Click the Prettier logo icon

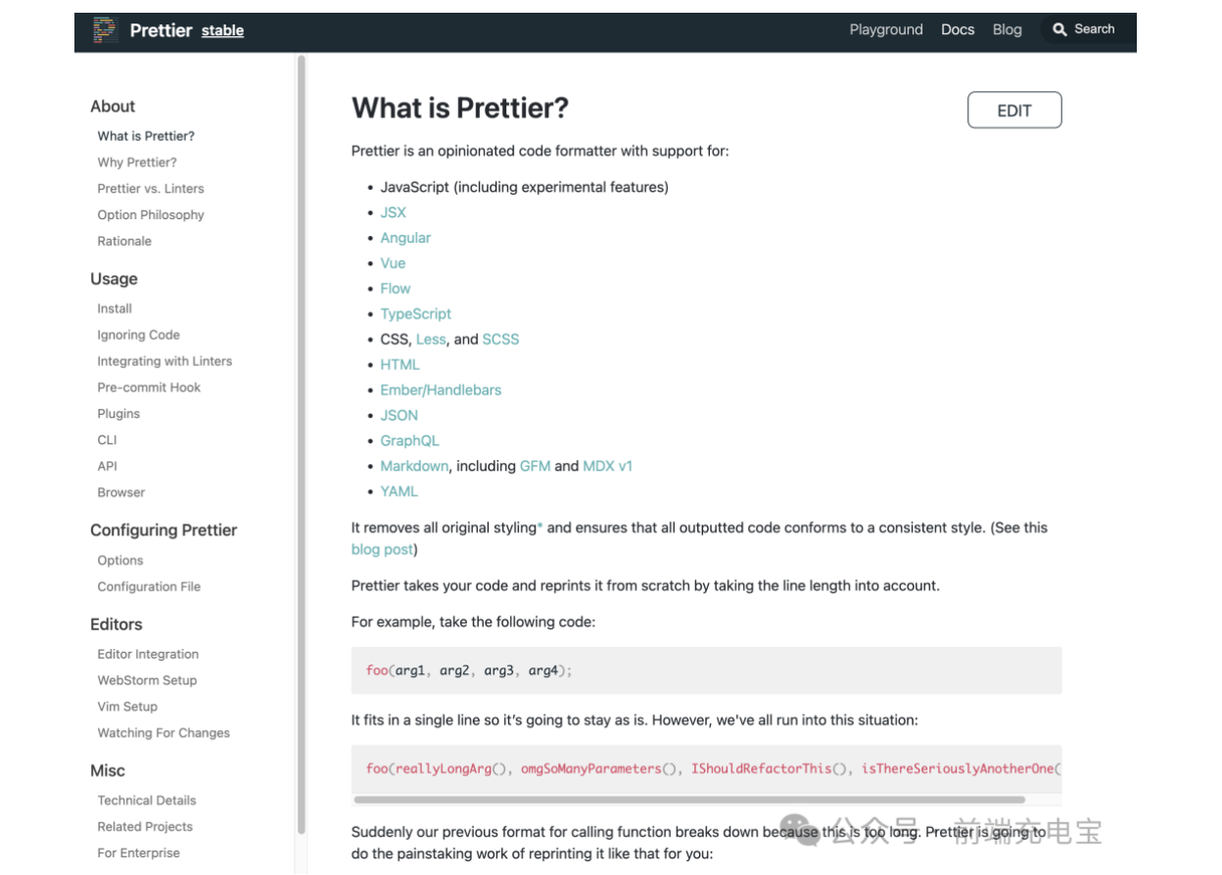pos(106,30)
